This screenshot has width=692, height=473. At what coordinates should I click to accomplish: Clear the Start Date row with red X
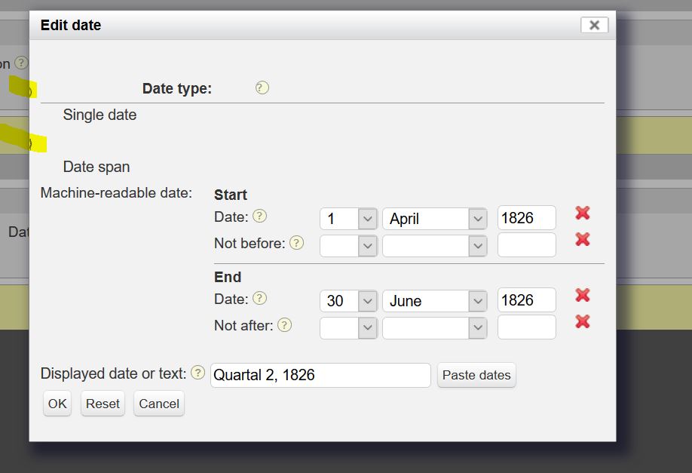tap(583, 213)
